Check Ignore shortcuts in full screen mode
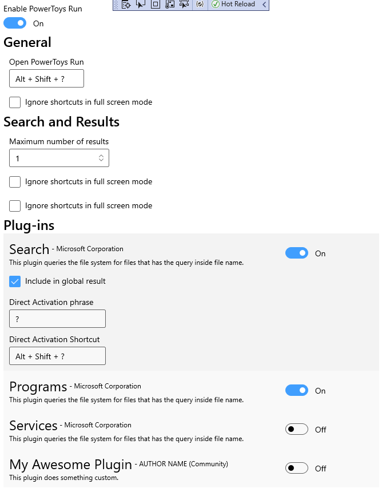Image resolution: width=382 pixels, height=496 pixels. coord(14,102)
